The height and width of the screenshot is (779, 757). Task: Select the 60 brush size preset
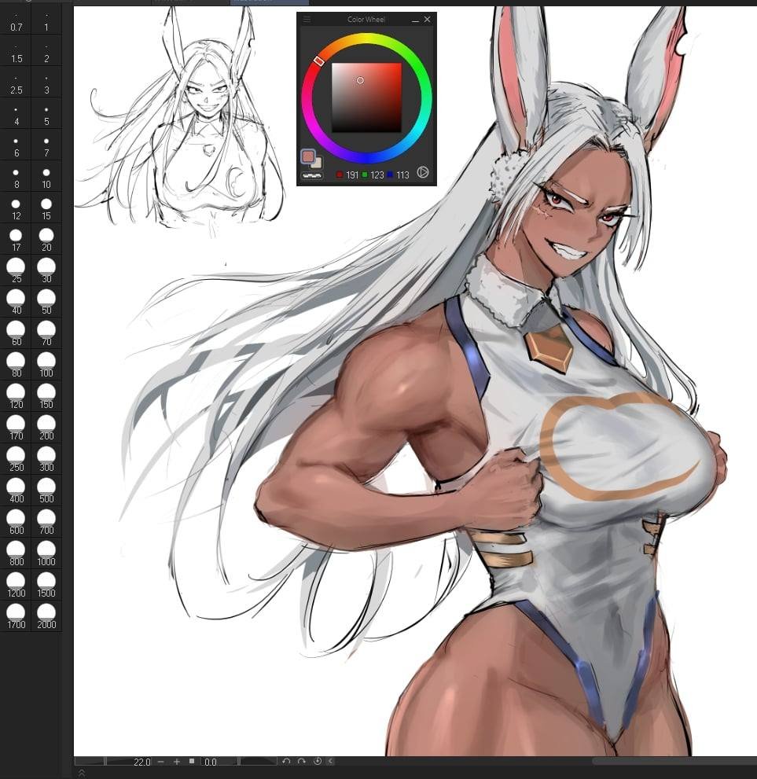click(x=16, y=333)
